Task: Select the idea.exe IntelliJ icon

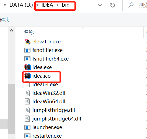Action: 27,67
